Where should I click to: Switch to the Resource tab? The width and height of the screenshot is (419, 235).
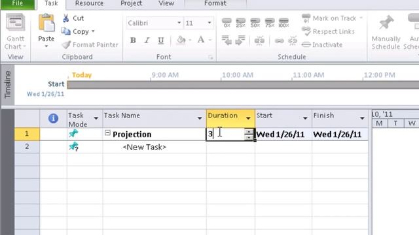tap(89, 4)
